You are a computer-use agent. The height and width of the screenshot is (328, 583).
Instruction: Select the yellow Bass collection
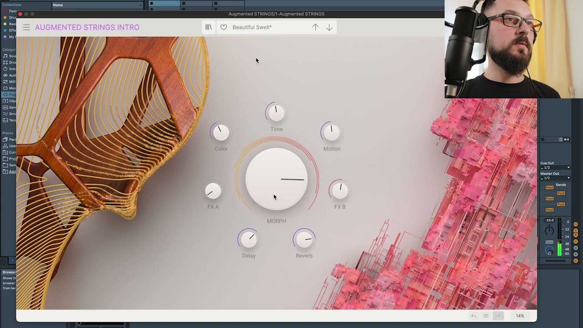click(9, 24)
